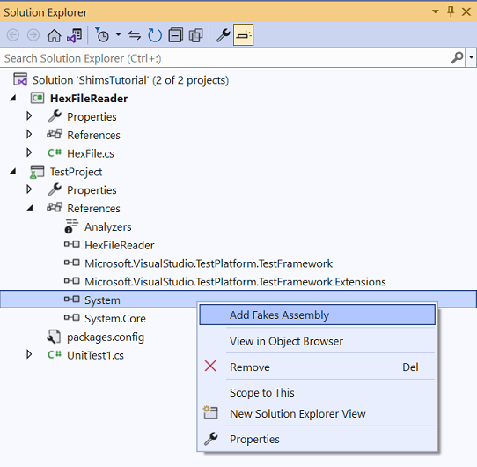Click the solution icon next to ShimsTutorial
This screenshot has height=467, width=477.
(x=20, y=79)
